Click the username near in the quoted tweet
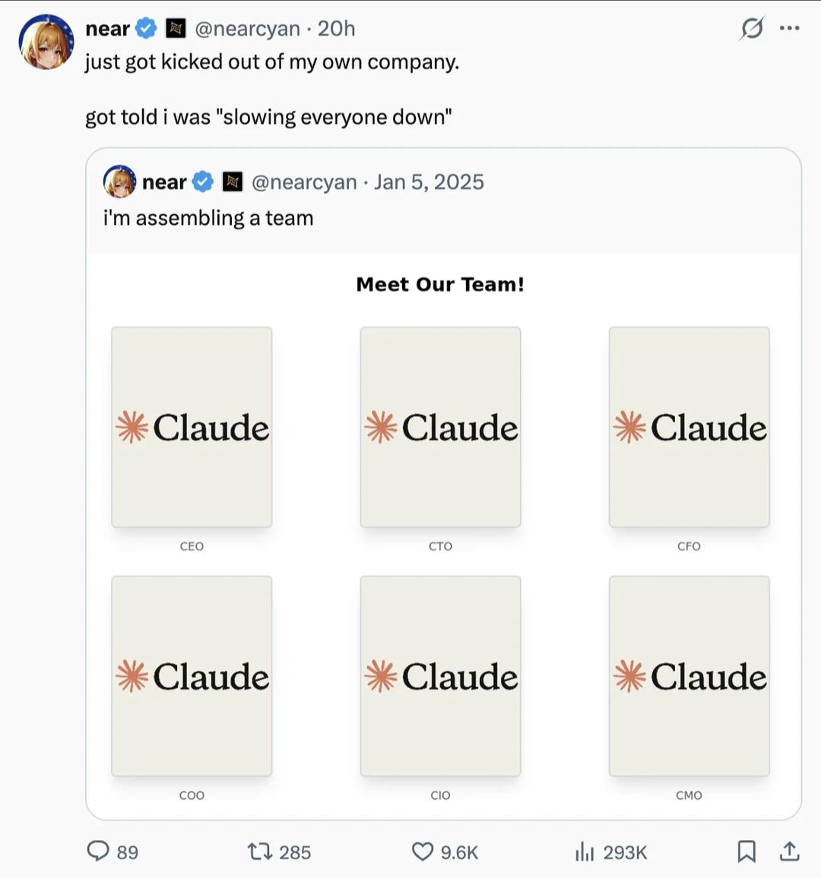This screenshot has width=821, height=878. click(x=164, y=182)
